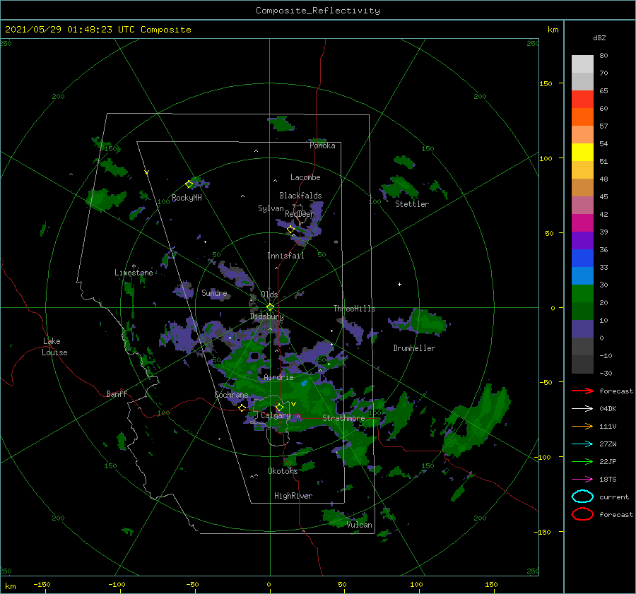Click the orange 111V arrow icon
636x594 pixels.
582,426
